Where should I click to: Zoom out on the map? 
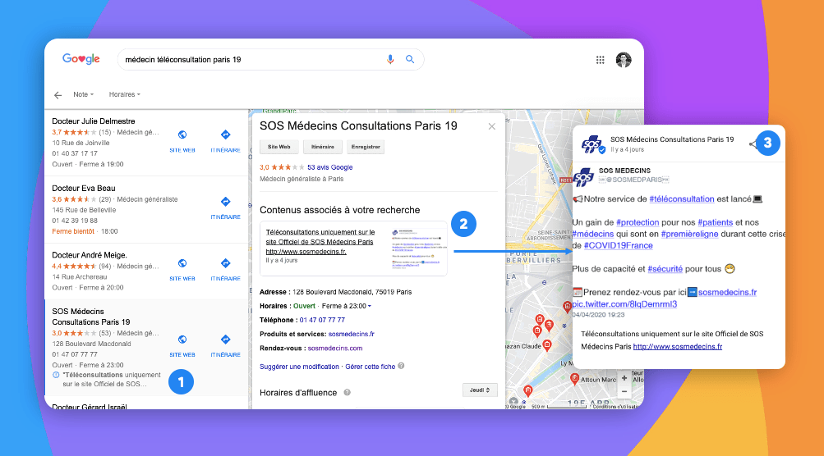tap(624, 391)
